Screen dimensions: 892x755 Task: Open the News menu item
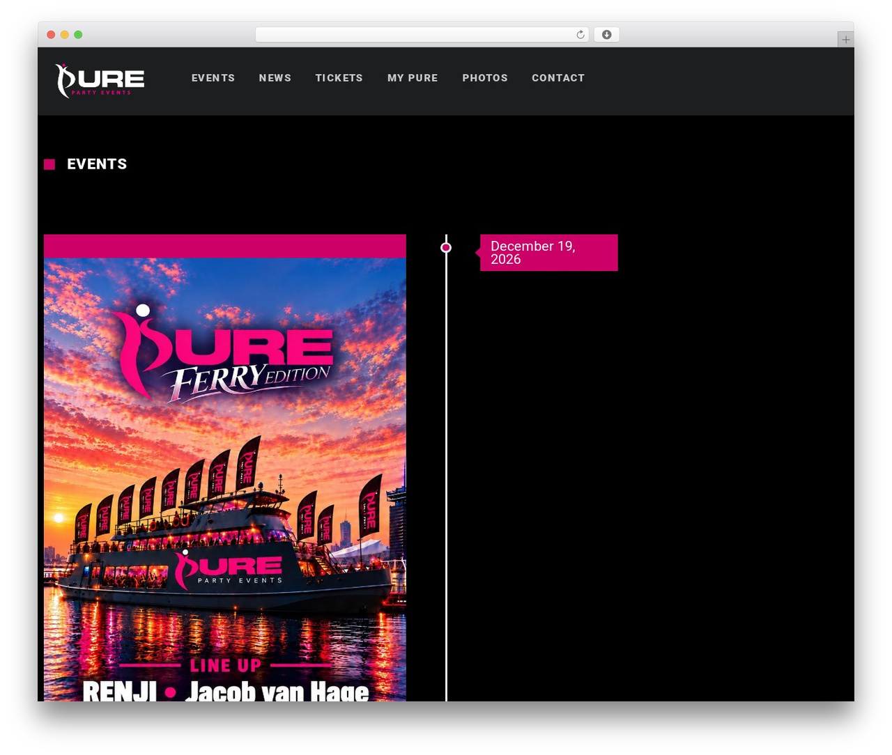(x=275, y=78)
